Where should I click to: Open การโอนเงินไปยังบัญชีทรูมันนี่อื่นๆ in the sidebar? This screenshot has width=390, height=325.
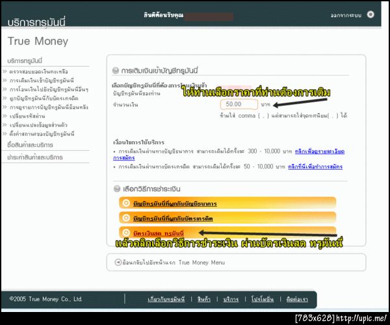pyautogui.click(x=49, y=89)
